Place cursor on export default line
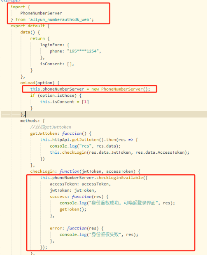Screen dimensions: 207x255 pos(30,26)
